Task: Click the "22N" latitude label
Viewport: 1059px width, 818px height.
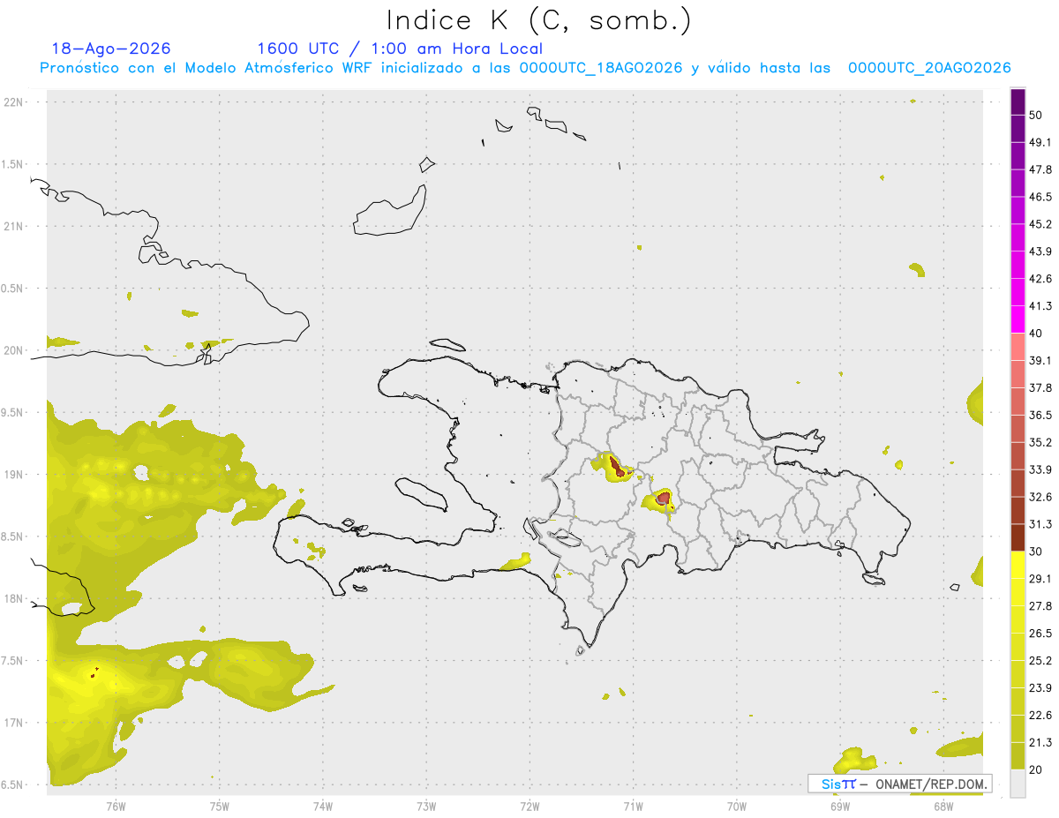Action: [13, 101]
